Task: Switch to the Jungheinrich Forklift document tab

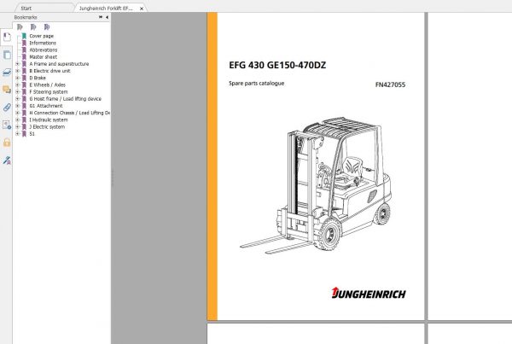Action: [x=106, y=9]
